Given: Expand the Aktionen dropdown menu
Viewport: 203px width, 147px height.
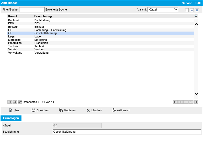Looking at the screenshot, I should point(121,110).
